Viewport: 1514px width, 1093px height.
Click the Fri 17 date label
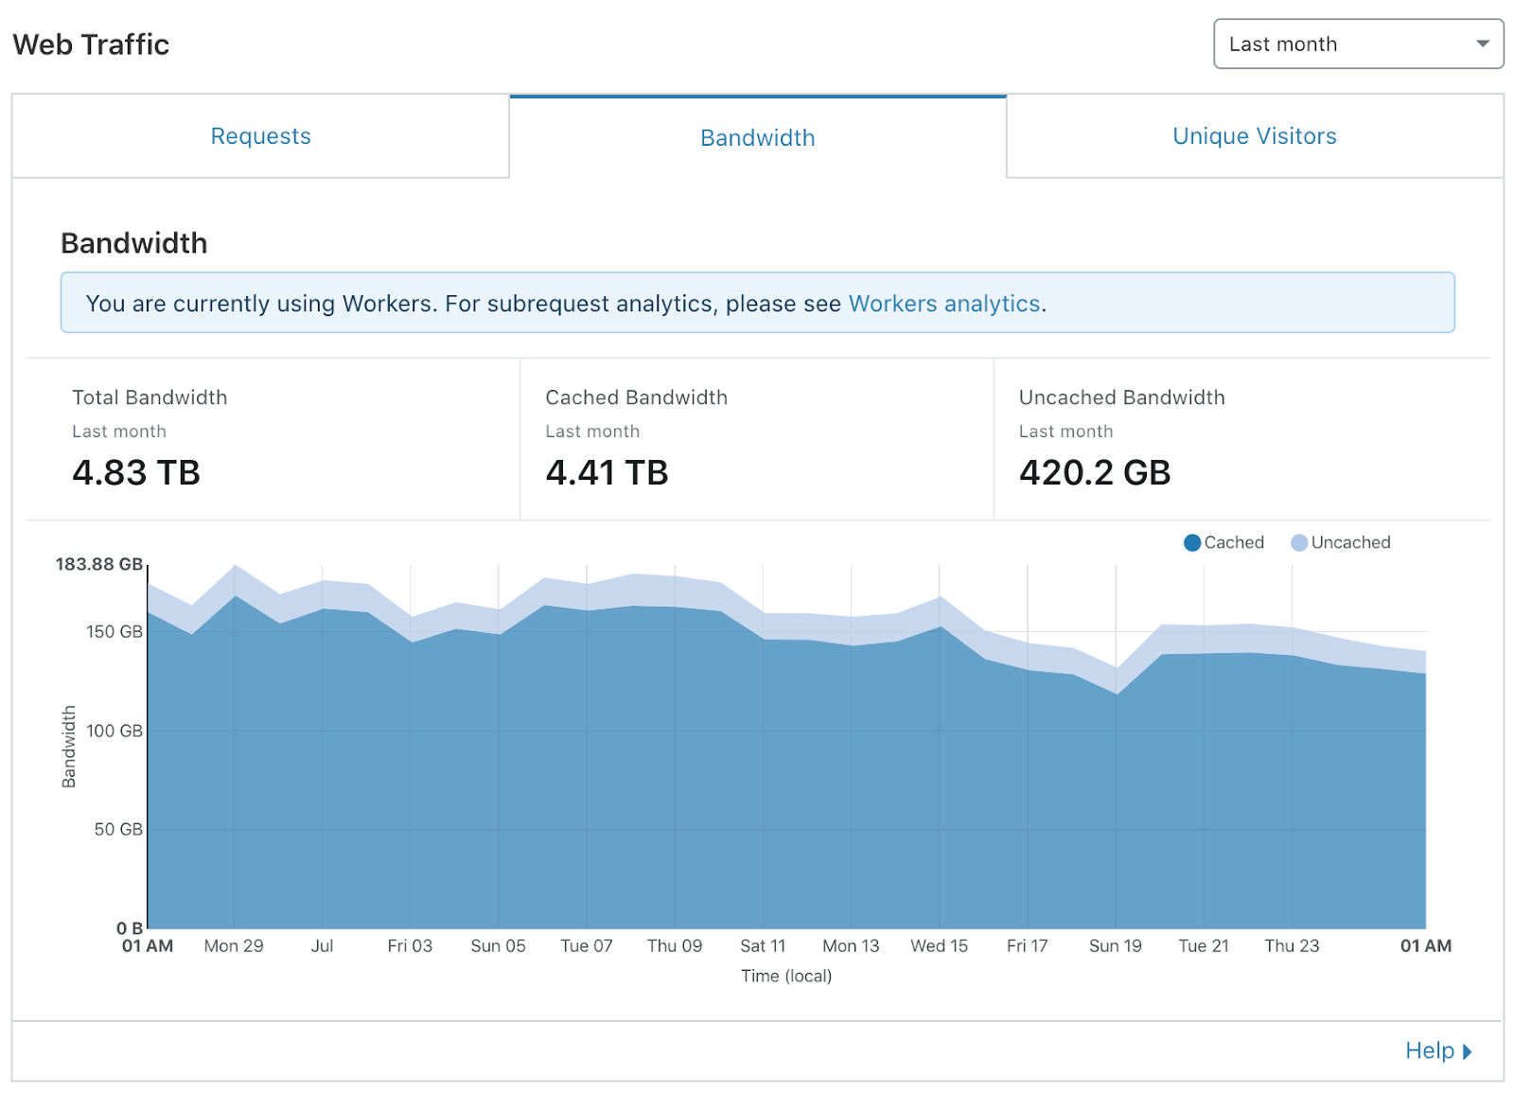click(1027, 945)
